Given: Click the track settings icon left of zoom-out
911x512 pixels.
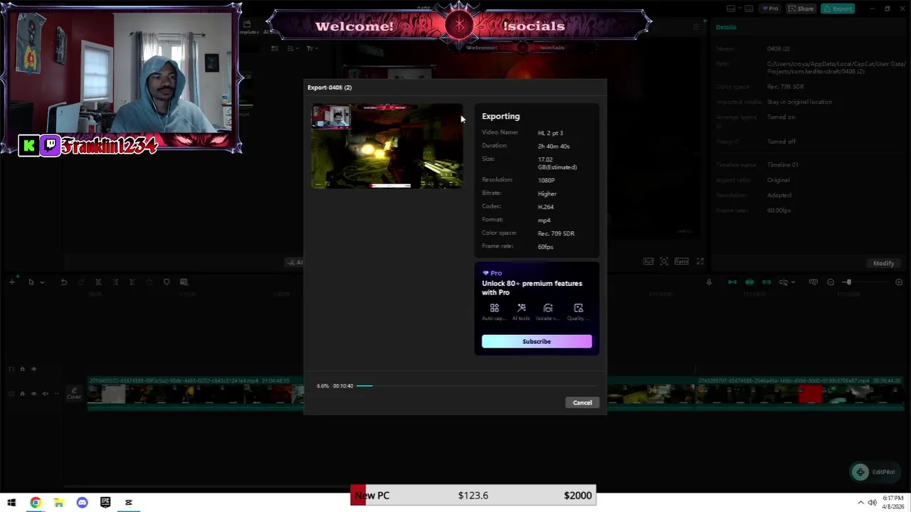Looking at the screenshot, I should (813, 282).
